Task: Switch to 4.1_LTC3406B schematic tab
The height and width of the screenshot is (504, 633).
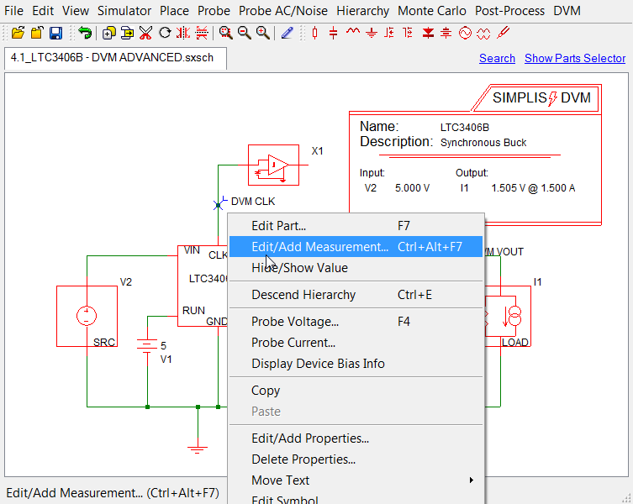Action: (112, 58)
